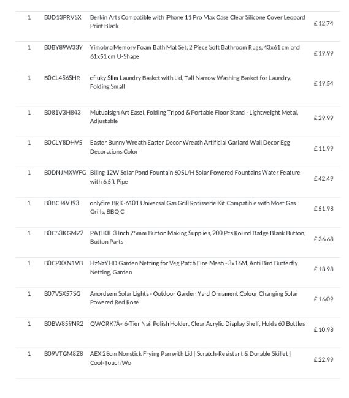The image size is (349, 398).
Task: Open Biling Solar Pond Fountain description
Action: (x=195, y=177)
